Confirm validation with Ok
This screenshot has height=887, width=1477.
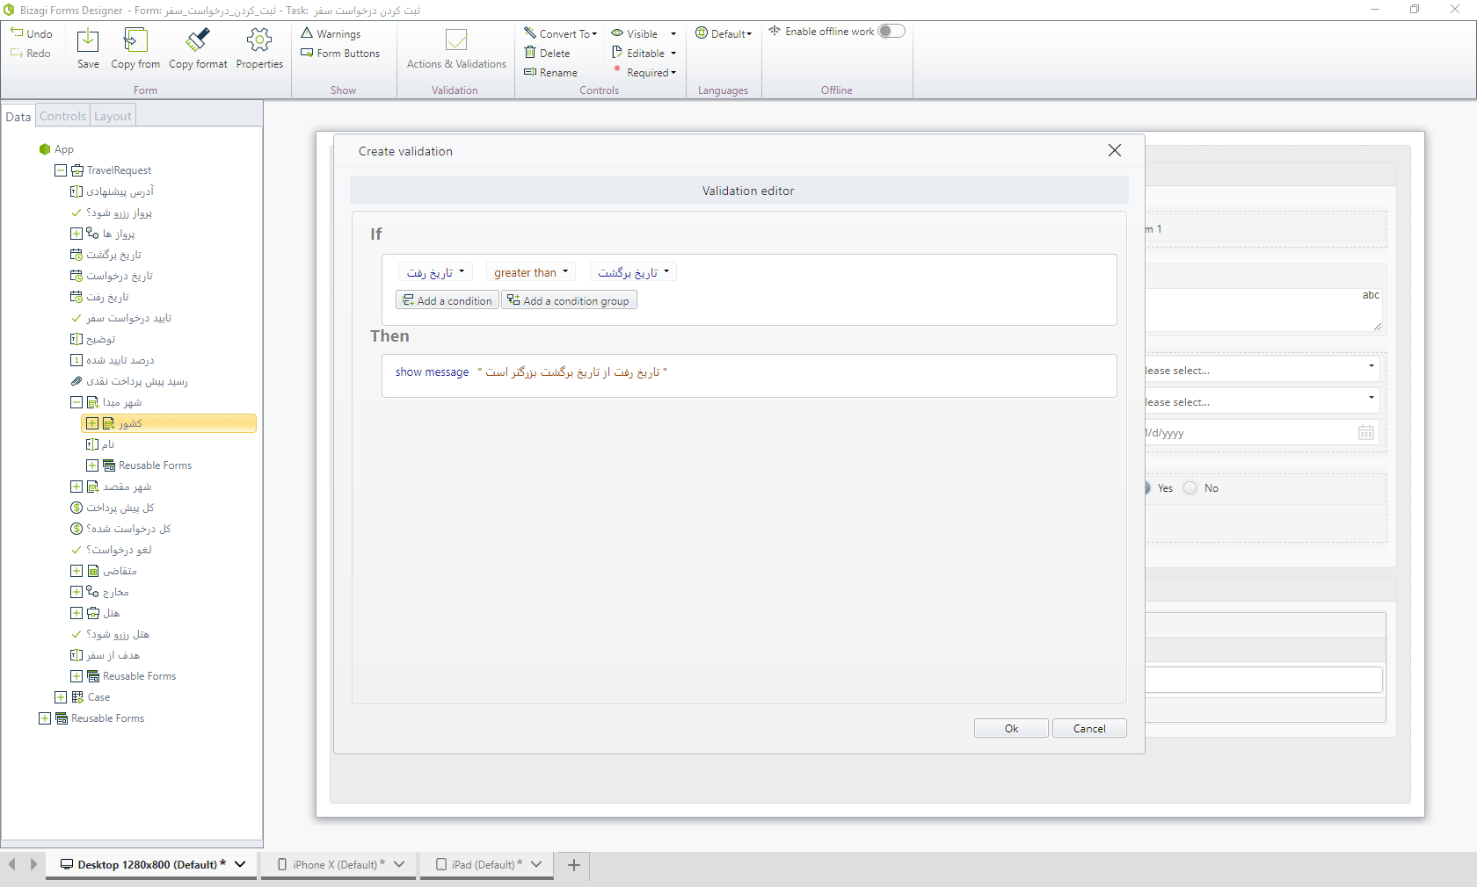pos(1011,728)
